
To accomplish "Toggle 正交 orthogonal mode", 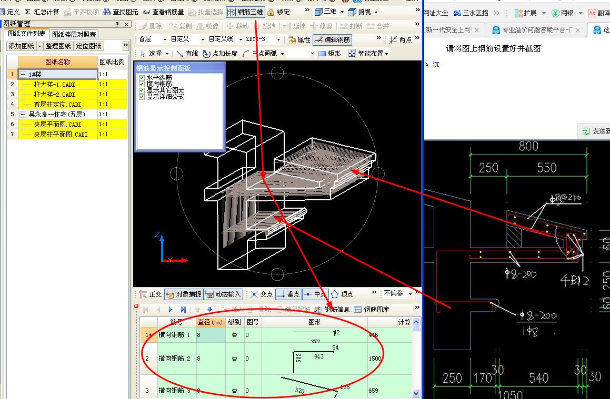I will click(x=151, y=294).
